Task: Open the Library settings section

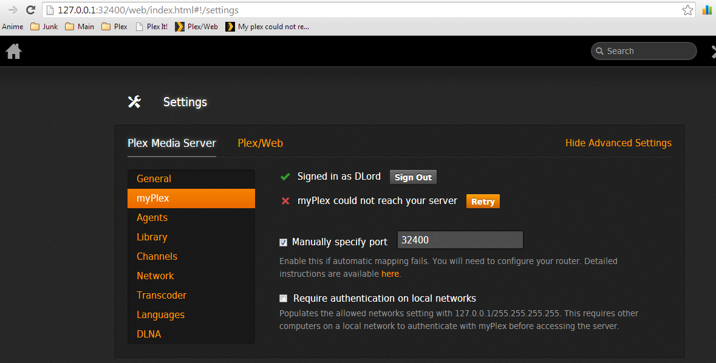Action: pyautogui.click(x=191, y=237)
